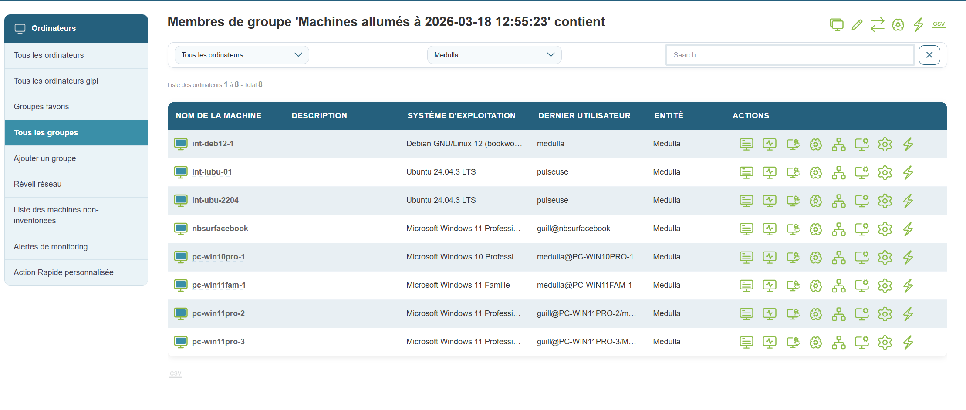Click the swap arrows icon in header
This screenshot has width=966, height=410.
point(877,25)
